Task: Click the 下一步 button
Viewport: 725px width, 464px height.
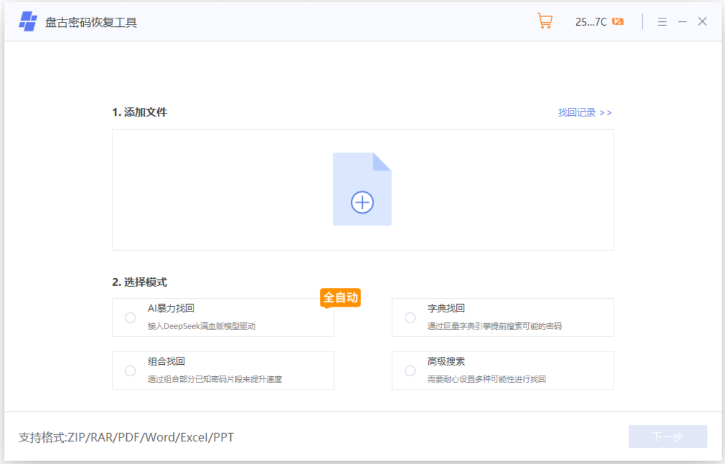Action: point(668,436)
